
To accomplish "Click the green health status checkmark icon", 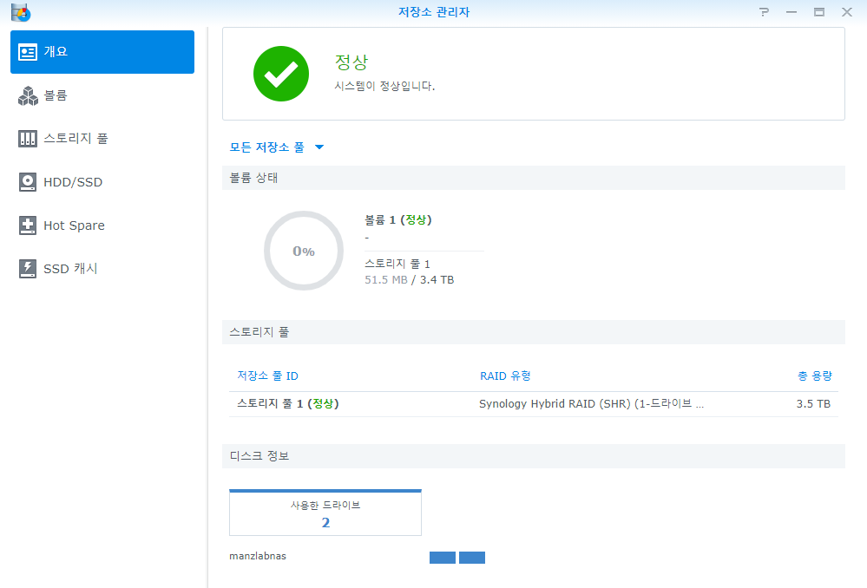I will pyautogui.click(x=280, y=74).
